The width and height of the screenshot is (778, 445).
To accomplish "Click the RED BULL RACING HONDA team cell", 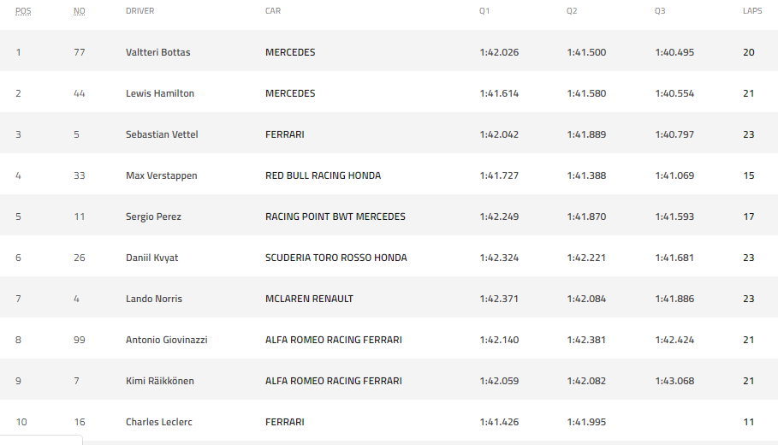I will [x=323, y=175].
